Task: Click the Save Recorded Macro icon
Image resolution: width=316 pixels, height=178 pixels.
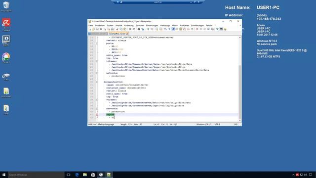Action: (212, 29)
